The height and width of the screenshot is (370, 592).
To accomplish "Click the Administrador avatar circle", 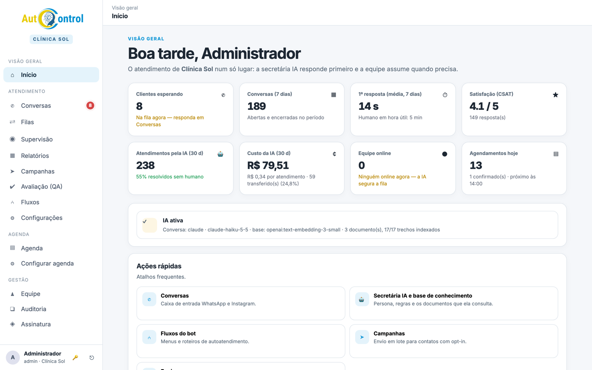I will coord(13,358).
